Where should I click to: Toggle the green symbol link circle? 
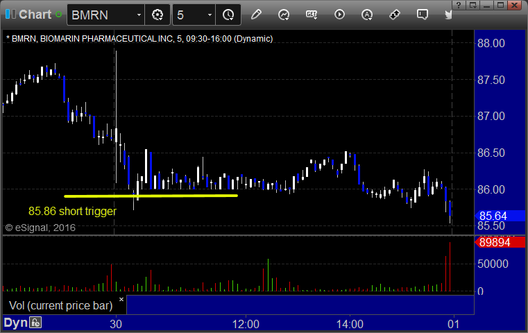click(58, 15)
